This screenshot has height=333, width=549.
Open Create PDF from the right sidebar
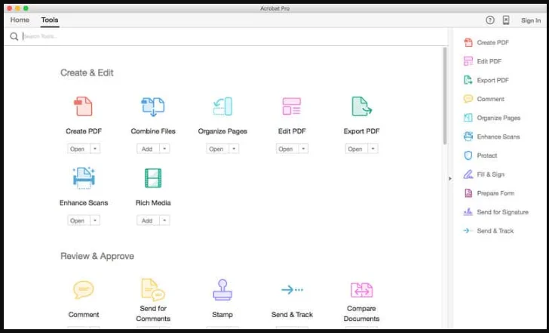point(486,42)
